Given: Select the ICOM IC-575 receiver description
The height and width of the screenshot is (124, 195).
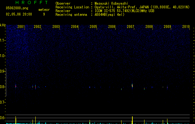Looking at the screenshot, I should pyautogui.click(x=125, y=11).
